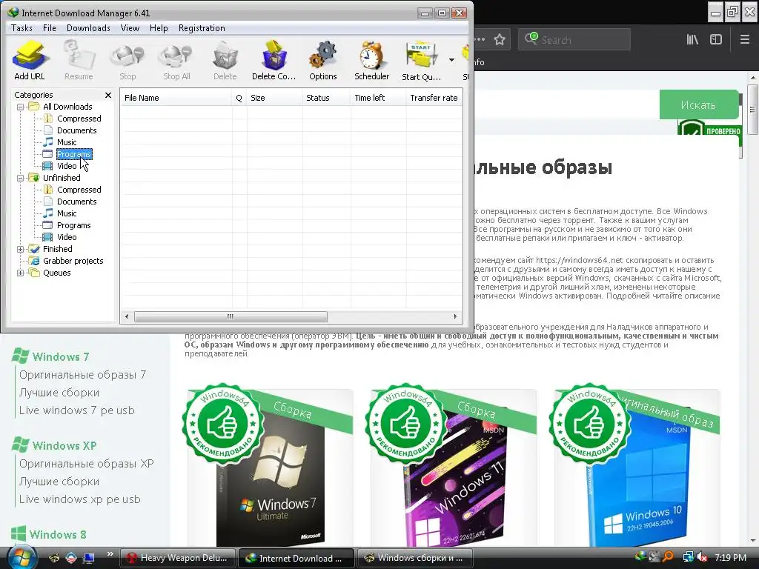The image size is (759, 569).
Task: Select Music under All Downloads
Action: pos(67,142)
